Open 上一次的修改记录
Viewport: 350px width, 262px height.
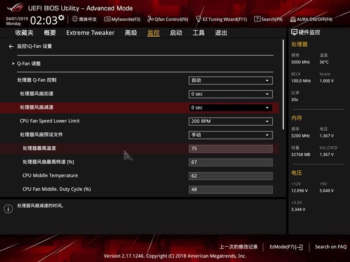tap(238, 247)
